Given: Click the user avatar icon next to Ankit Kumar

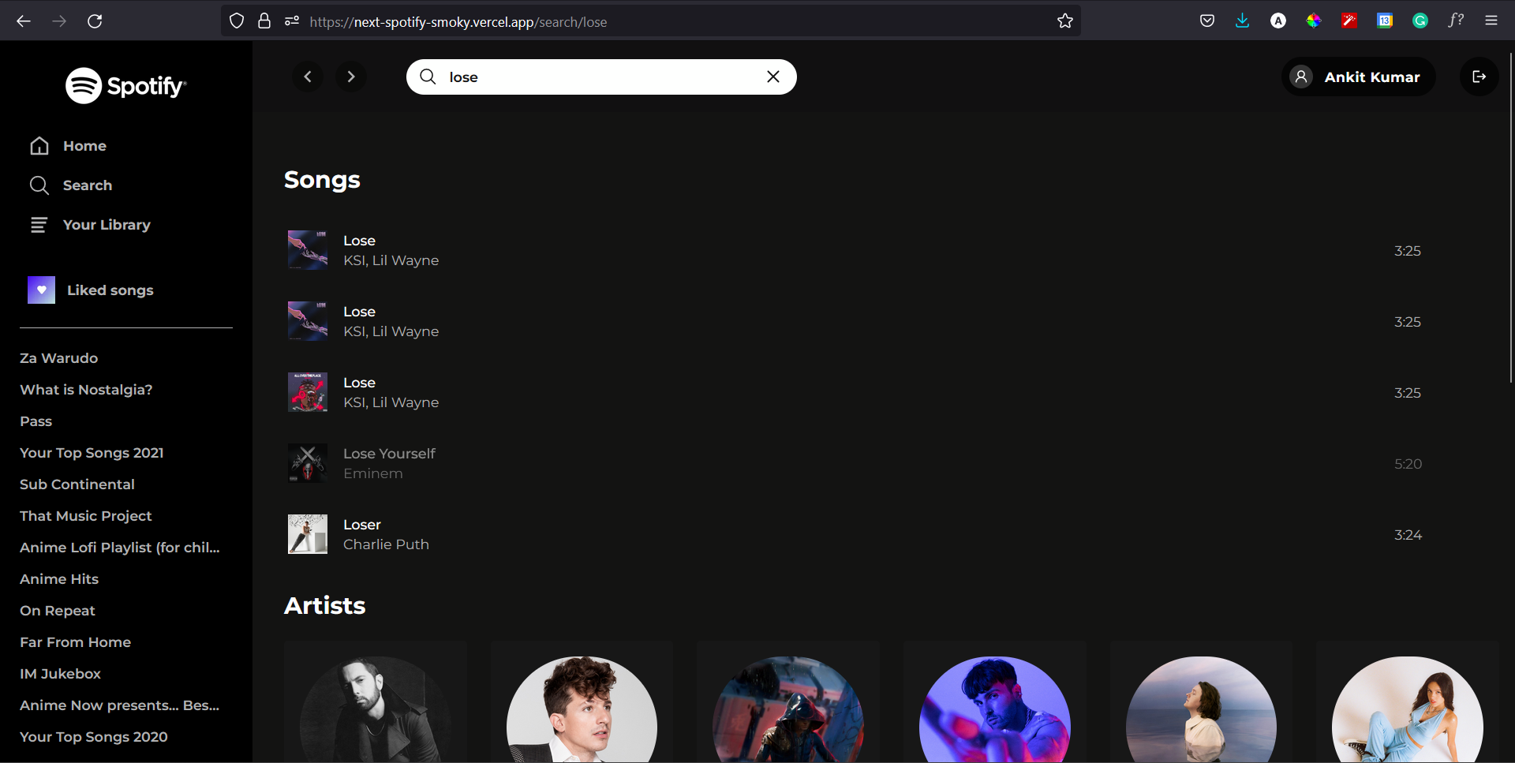Looking at the screenshot, I should [x=1301, y=77].
